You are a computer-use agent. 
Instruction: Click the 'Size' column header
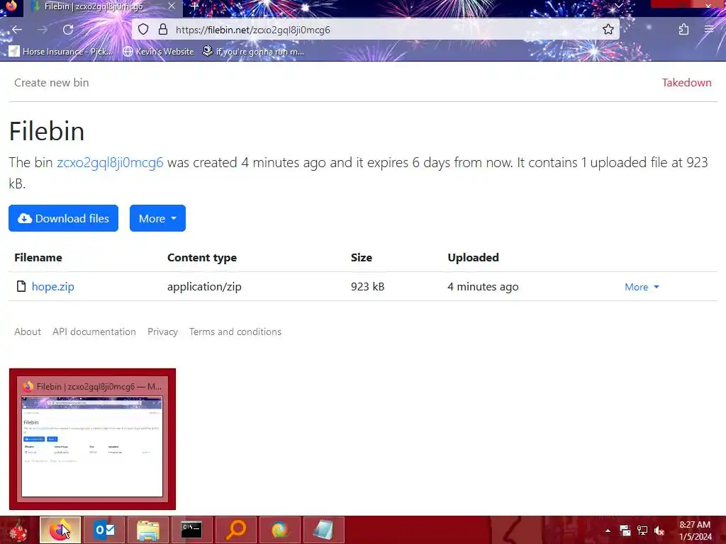(x=361, y=258)
